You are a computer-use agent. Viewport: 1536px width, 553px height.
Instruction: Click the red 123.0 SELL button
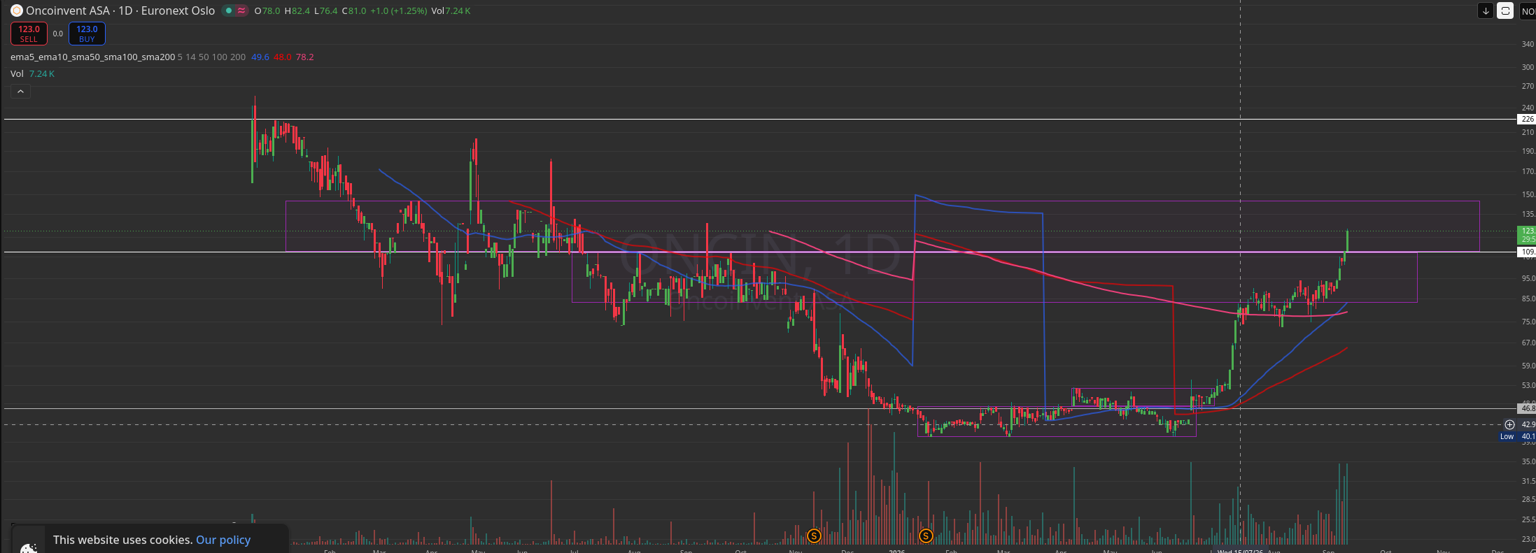tap(29, 34)
